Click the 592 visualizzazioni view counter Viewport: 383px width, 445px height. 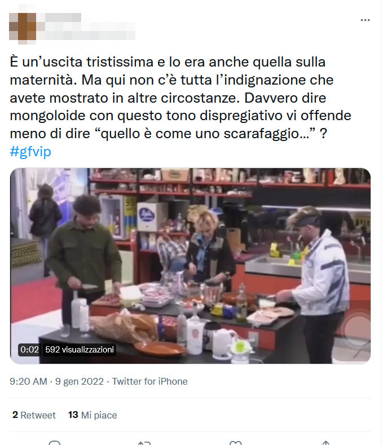pos(80,349)
